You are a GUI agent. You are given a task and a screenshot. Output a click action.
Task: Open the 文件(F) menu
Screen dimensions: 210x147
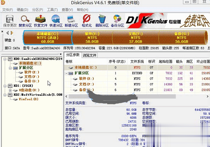[x=8, y=10]
